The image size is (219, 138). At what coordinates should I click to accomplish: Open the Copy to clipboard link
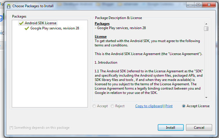click(149, 106)
